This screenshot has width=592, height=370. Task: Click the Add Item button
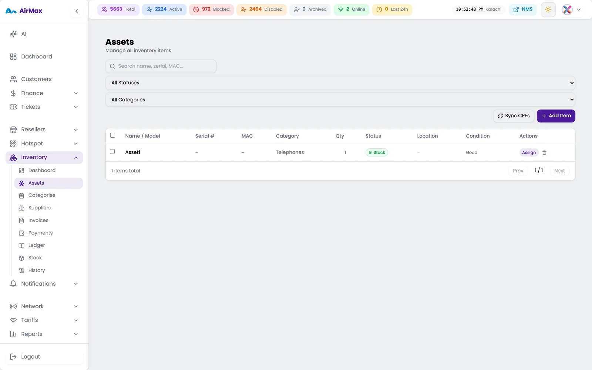(x=556, y=116)
